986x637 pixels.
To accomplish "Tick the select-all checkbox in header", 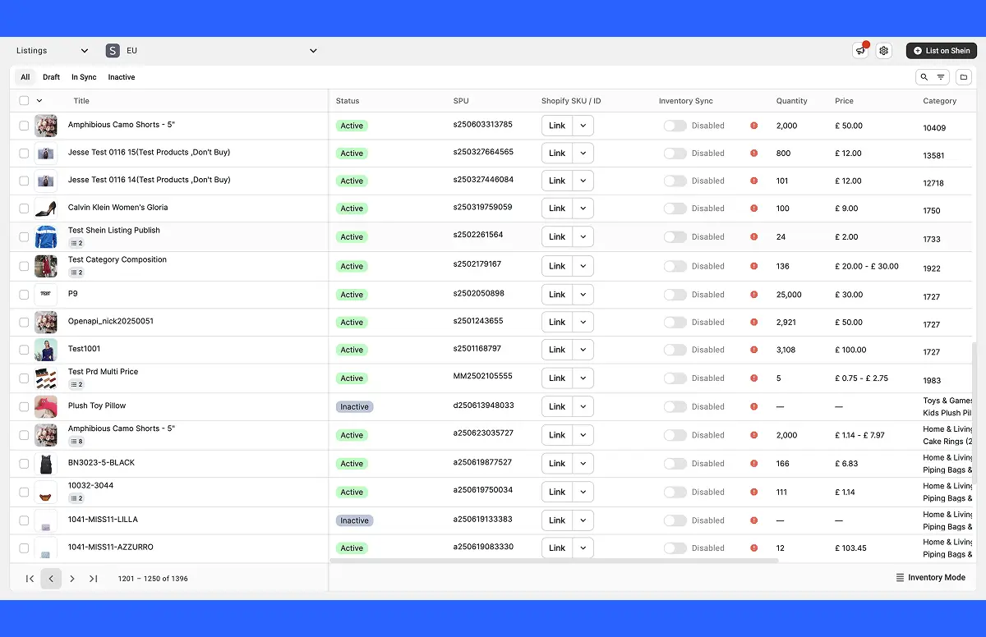I will coord(24,101).
